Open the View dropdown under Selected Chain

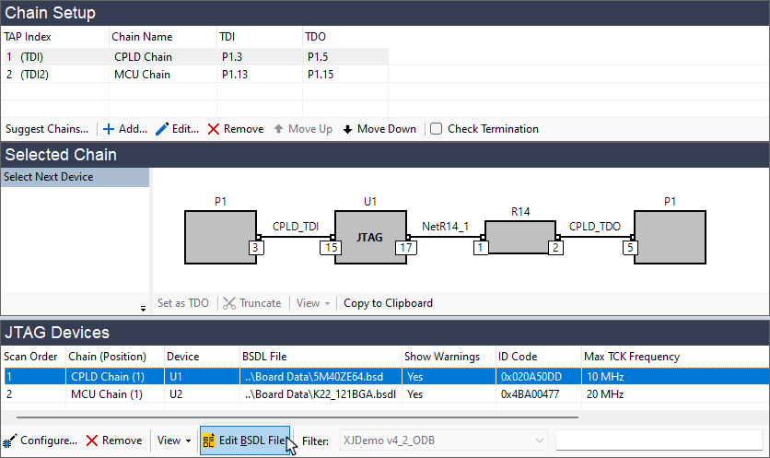311,302
